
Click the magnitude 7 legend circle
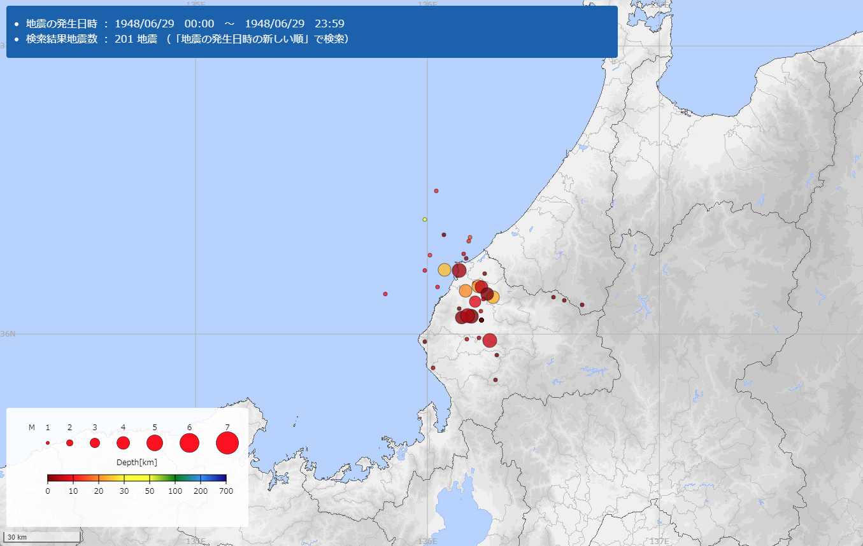[227, 442]
